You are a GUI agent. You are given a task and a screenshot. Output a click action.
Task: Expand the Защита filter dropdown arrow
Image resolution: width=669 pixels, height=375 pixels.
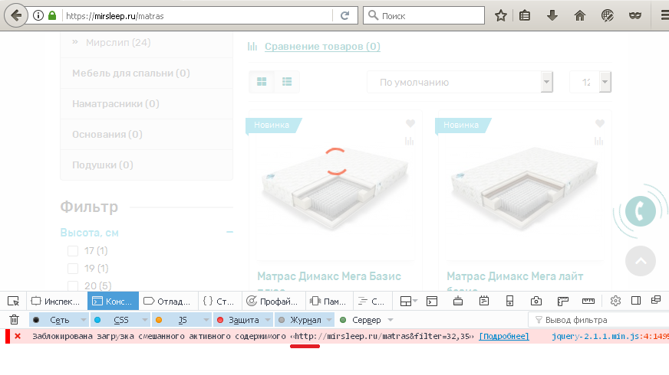[268, 320]
